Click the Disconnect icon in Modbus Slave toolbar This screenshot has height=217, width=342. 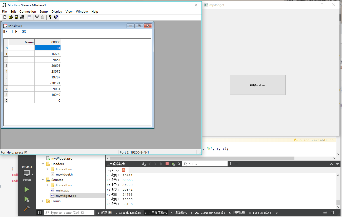(x=43, y=17)
